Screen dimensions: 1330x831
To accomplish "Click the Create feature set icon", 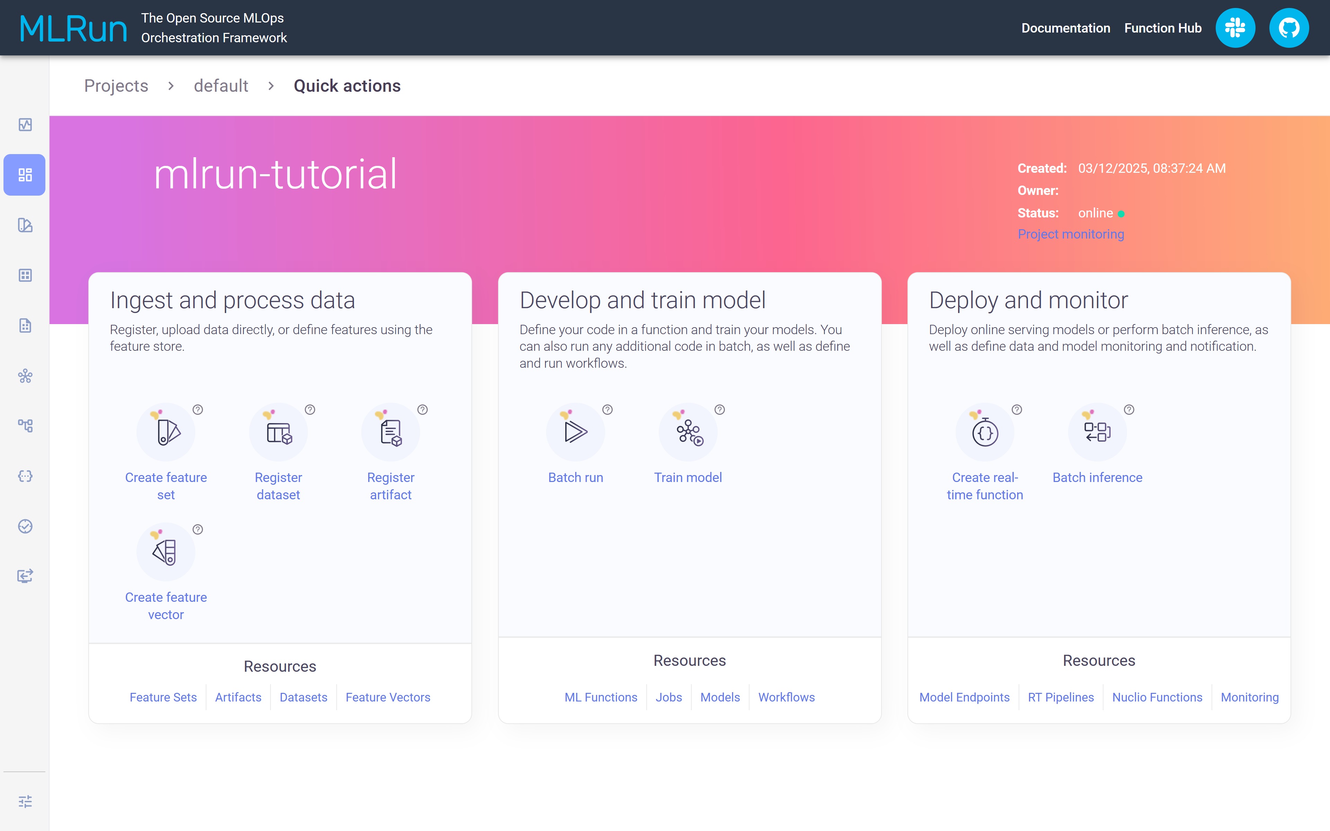I will (166, 432).
